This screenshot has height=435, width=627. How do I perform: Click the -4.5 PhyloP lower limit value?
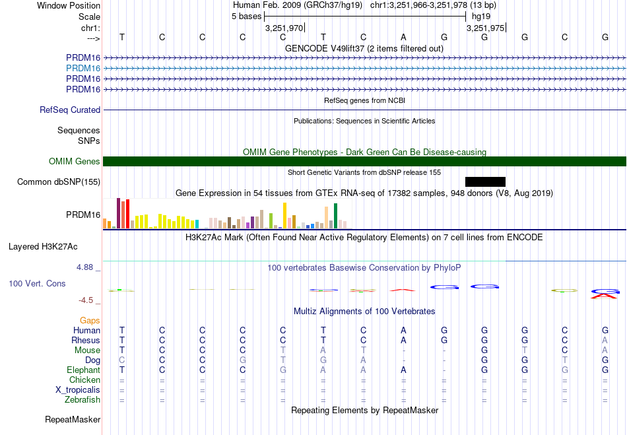86,300
